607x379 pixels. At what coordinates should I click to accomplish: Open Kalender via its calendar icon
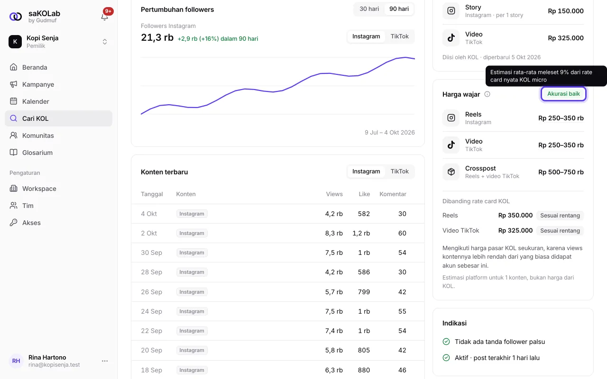(x=13, y=101)
